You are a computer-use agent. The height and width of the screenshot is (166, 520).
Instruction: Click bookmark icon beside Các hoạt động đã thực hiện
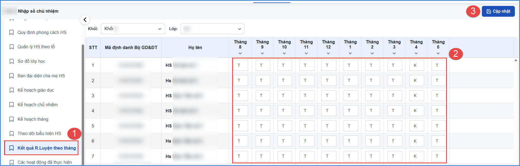12,162
